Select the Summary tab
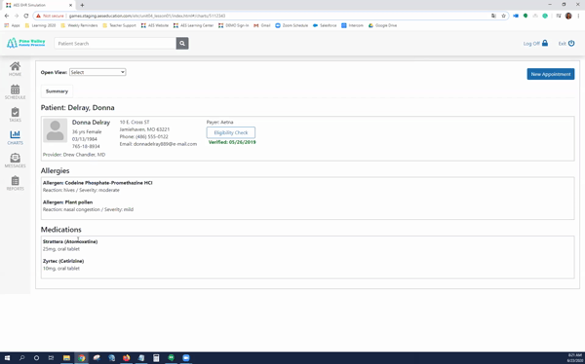Viewport: 585px width, 364px height. click(x=57, y=91)
